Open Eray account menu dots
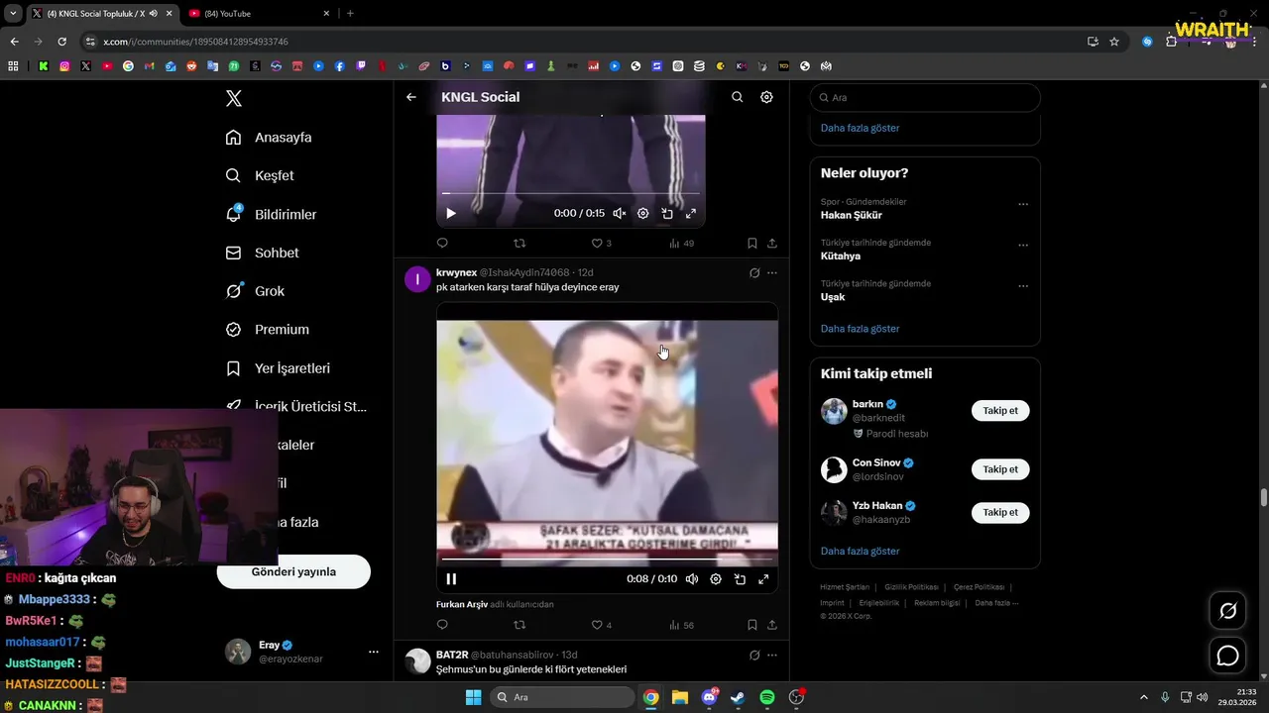Viewport: 1269px width, 713px height. click(374, 652)
